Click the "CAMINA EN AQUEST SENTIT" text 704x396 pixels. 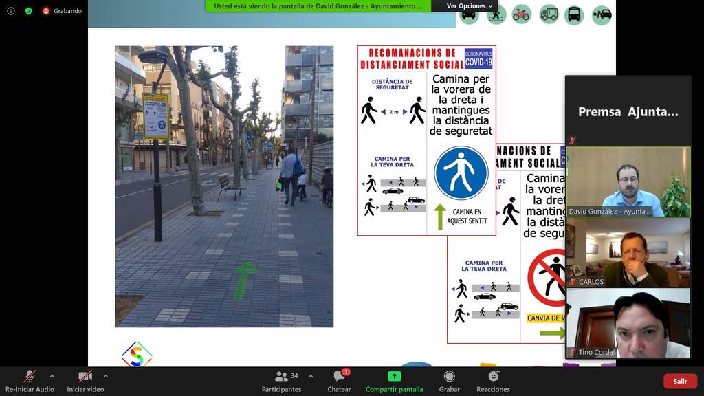click(x=467, y=217)
